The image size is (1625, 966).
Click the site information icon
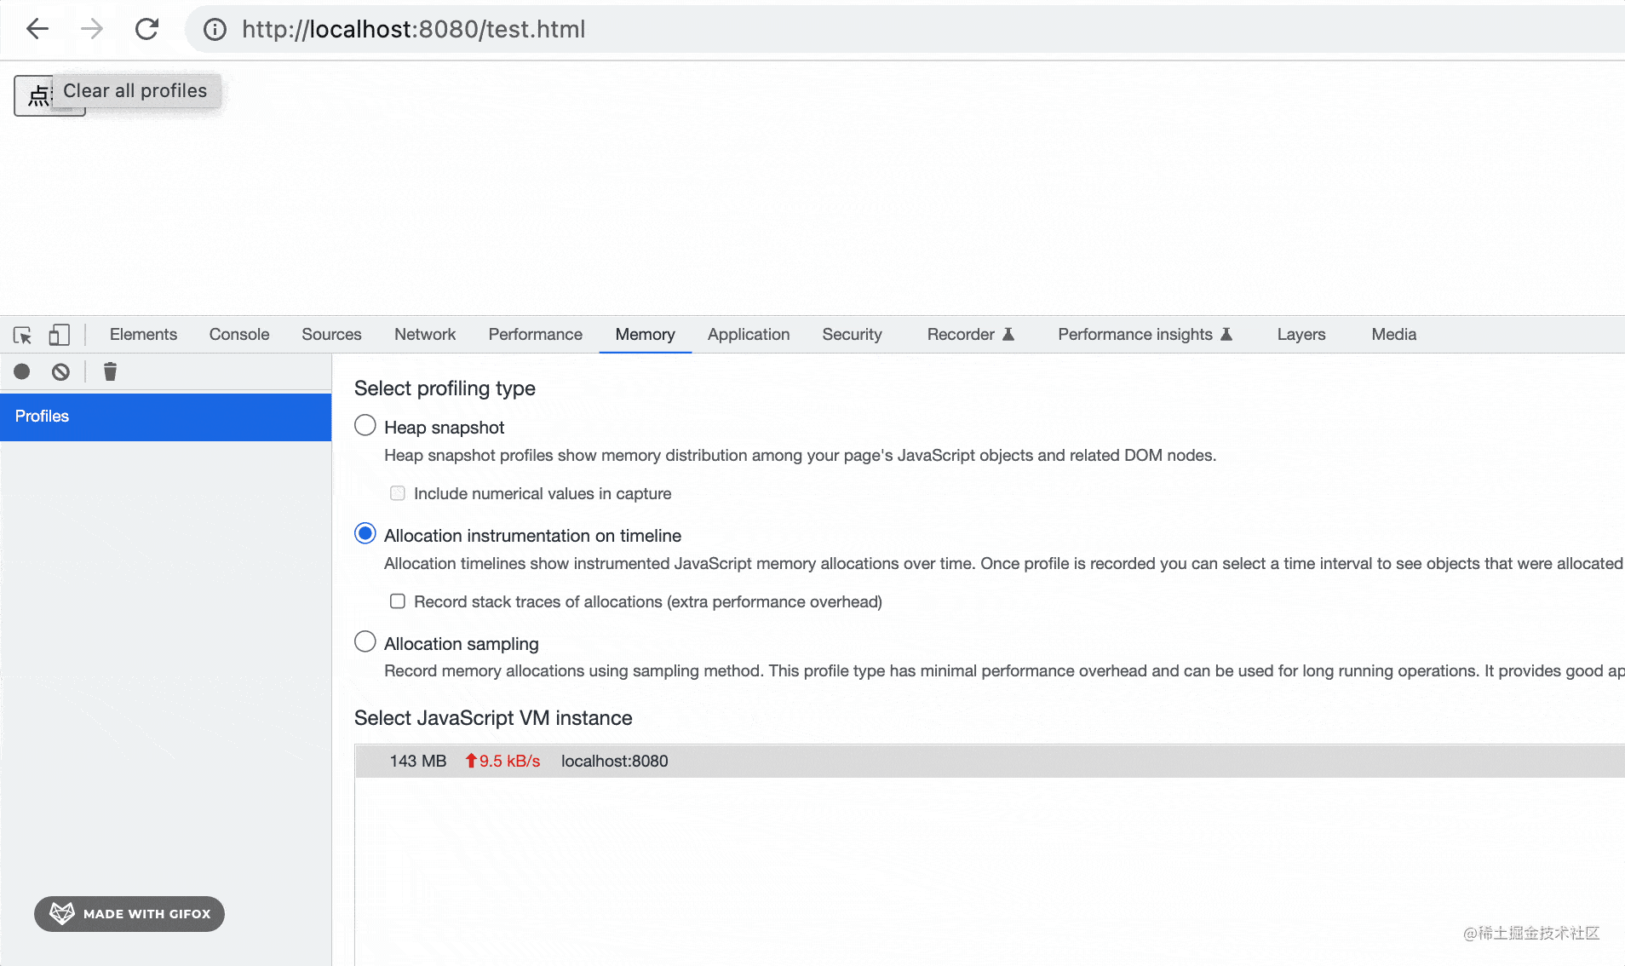coord(215,30)
